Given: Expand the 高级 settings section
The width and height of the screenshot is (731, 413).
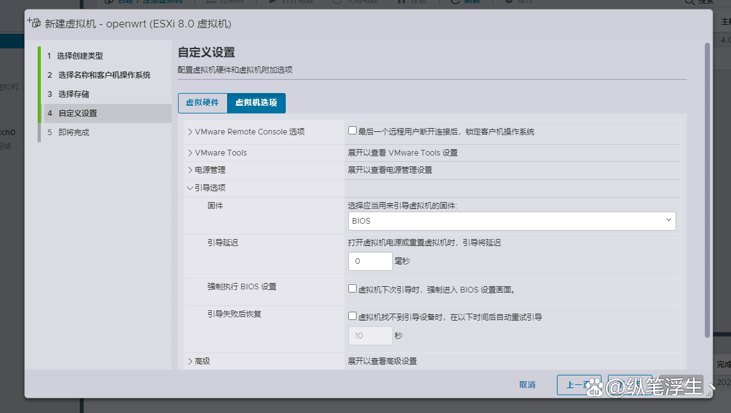Looking at the screenshot, I should click(x=189, y=361).
